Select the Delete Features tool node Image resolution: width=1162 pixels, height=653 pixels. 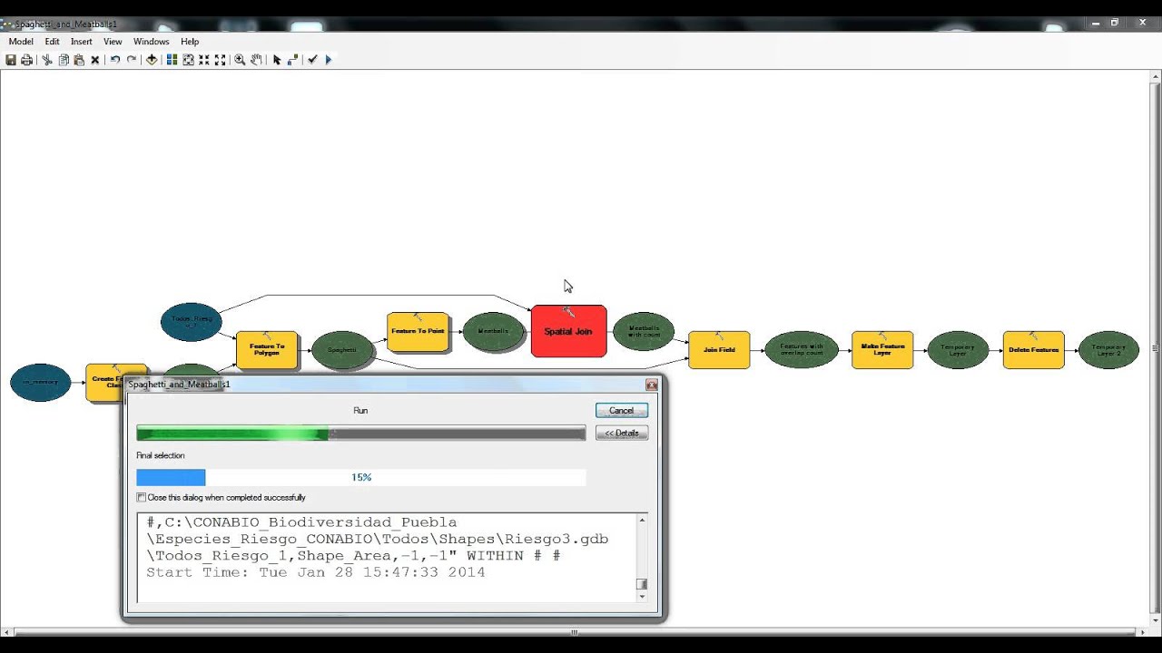(1034, 350)
